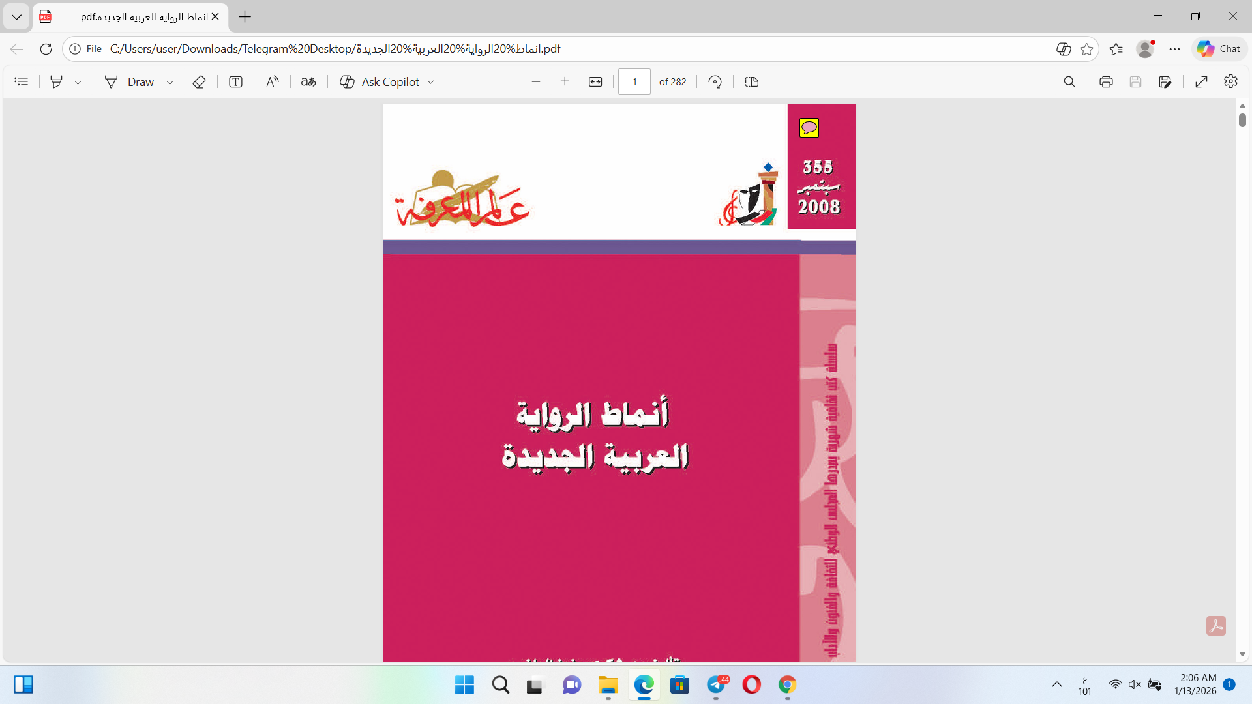
Task: Open the table of contents sidebar
Action: point(22,81)
